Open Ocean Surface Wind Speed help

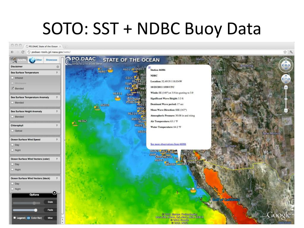pos(57,140)
